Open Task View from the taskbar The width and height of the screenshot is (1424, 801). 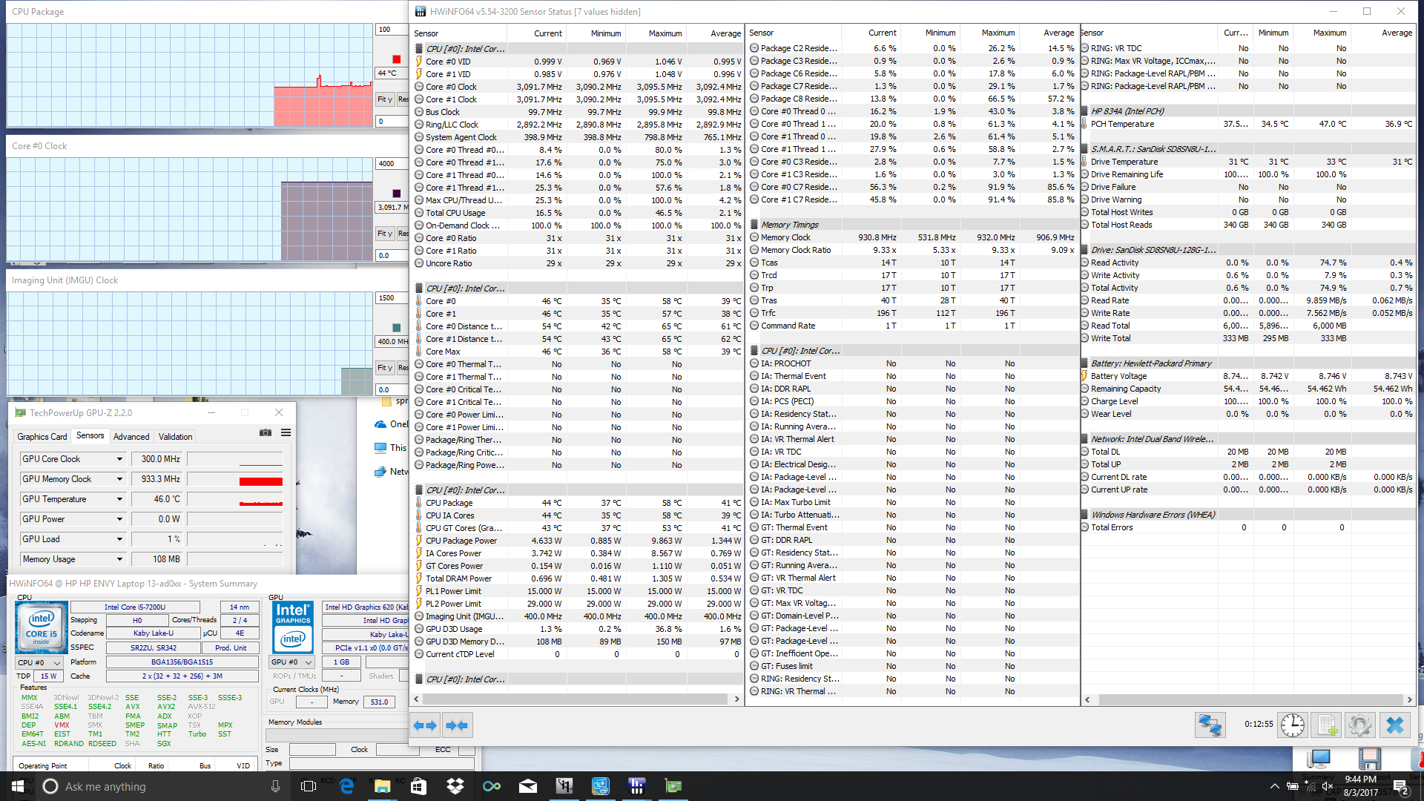309,786
